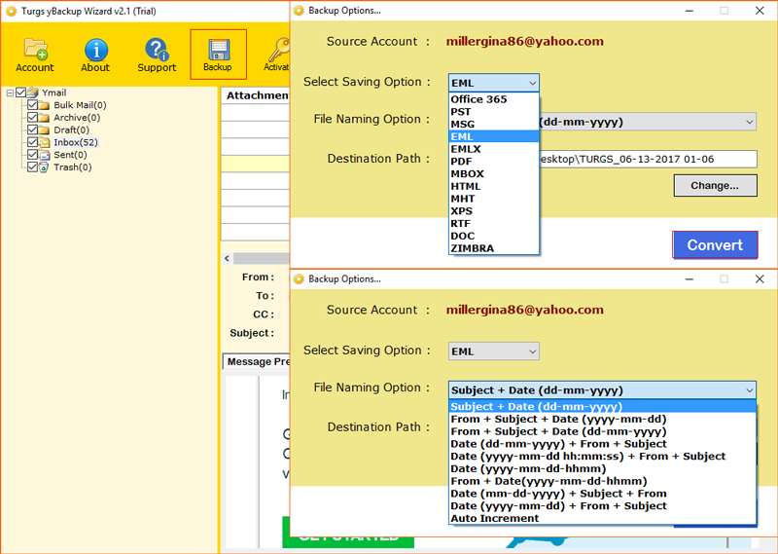Screen dimensions: 778x554
Task: Select Date (mm-dd-yyyy) + Subject + From
Action: 602,494
